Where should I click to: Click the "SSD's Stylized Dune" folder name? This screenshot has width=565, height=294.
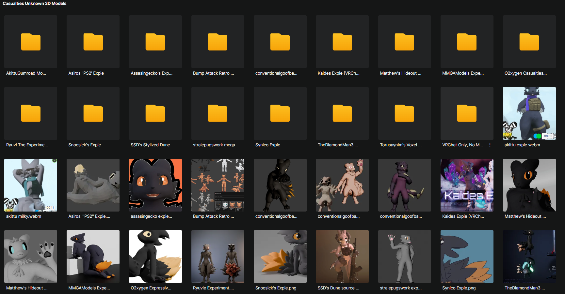pos(150,145)
